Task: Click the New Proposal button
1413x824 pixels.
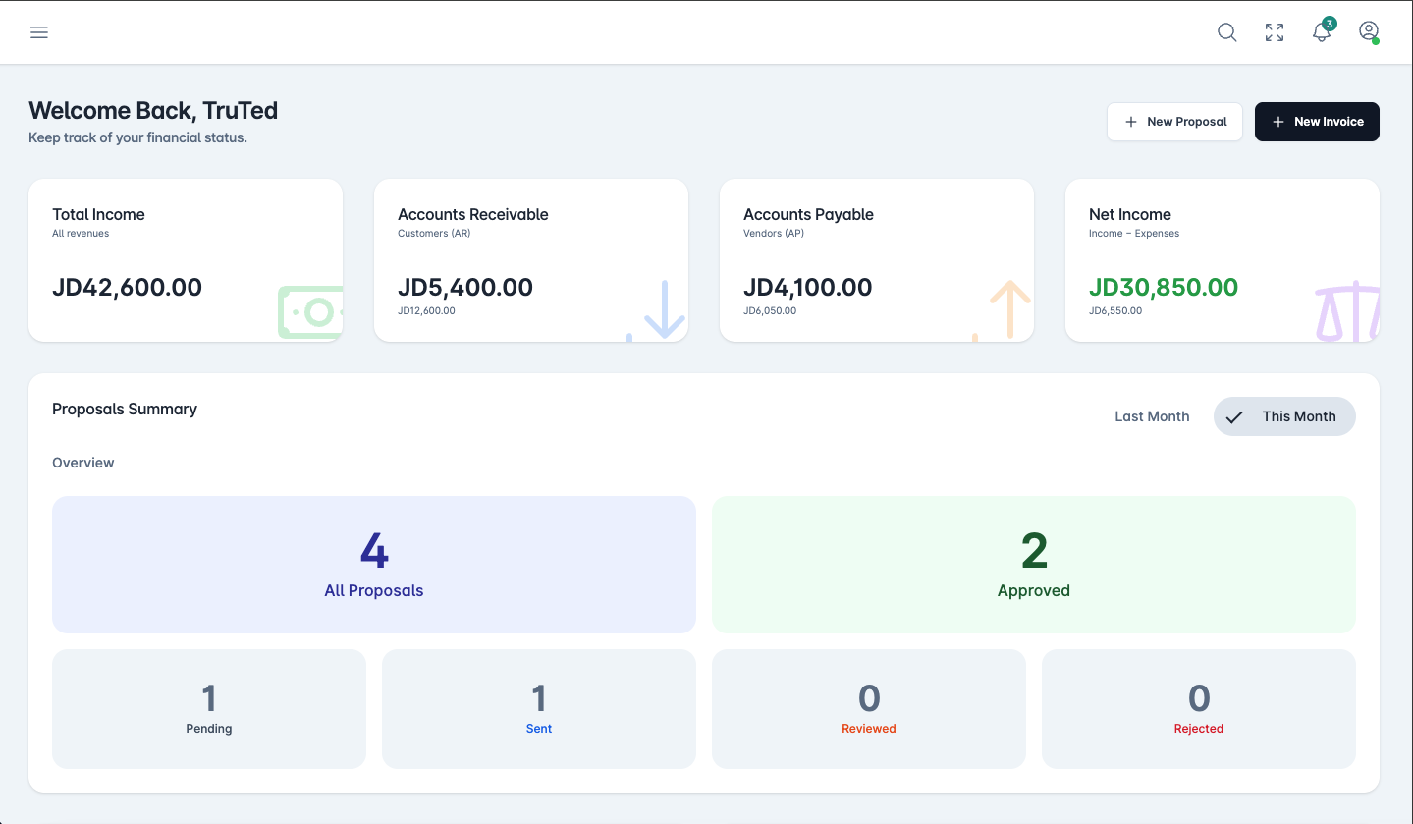Action: [1175, 122]
